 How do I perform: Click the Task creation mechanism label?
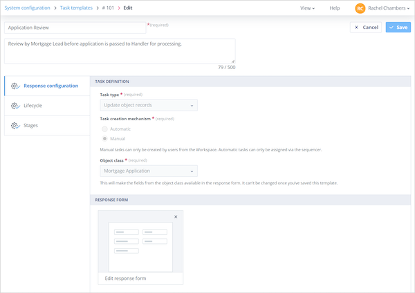click(125, 119)
